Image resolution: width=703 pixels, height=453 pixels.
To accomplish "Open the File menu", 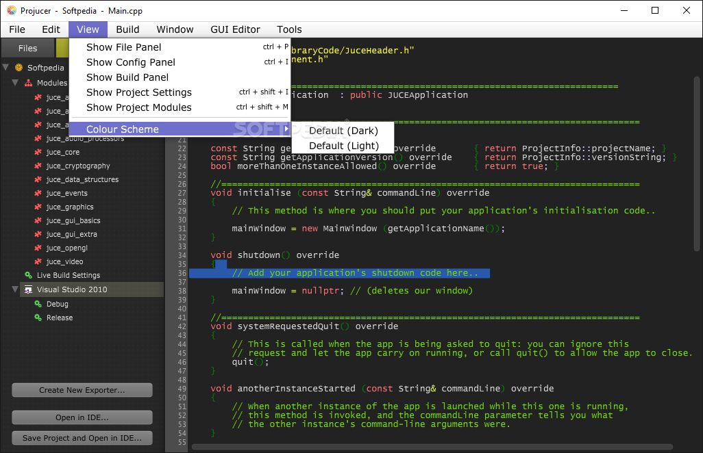I will click(x=17, y=29).
